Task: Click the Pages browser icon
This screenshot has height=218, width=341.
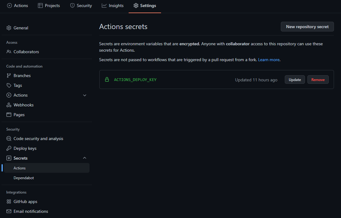Action: [x=9, y=115]
